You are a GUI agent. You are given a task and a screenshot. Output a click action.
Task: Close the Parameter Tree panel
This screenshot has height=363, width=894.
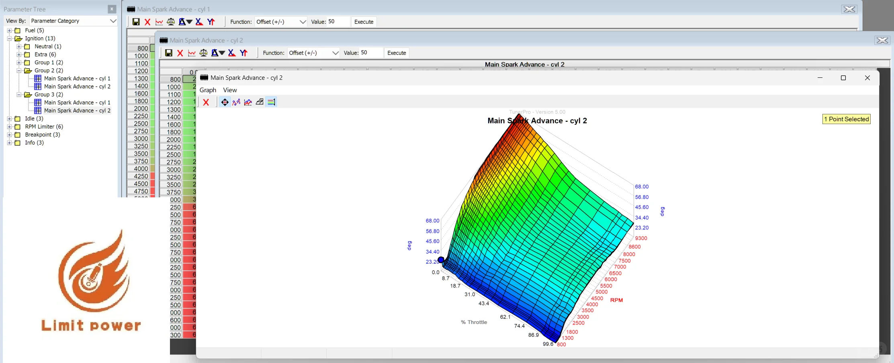click(112, 9)
